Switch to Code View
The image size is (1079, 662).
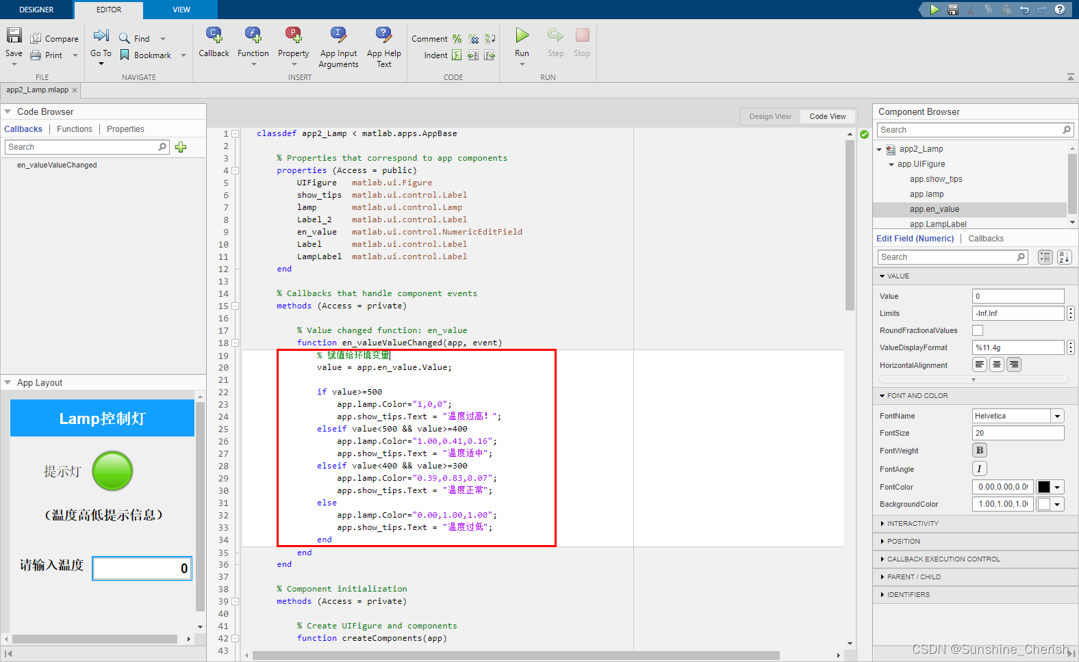[x=827, y=116]
